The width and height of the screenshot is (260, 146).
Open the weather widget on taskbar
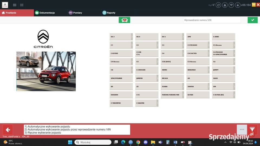pyautogui.click(x=13, y=142)
